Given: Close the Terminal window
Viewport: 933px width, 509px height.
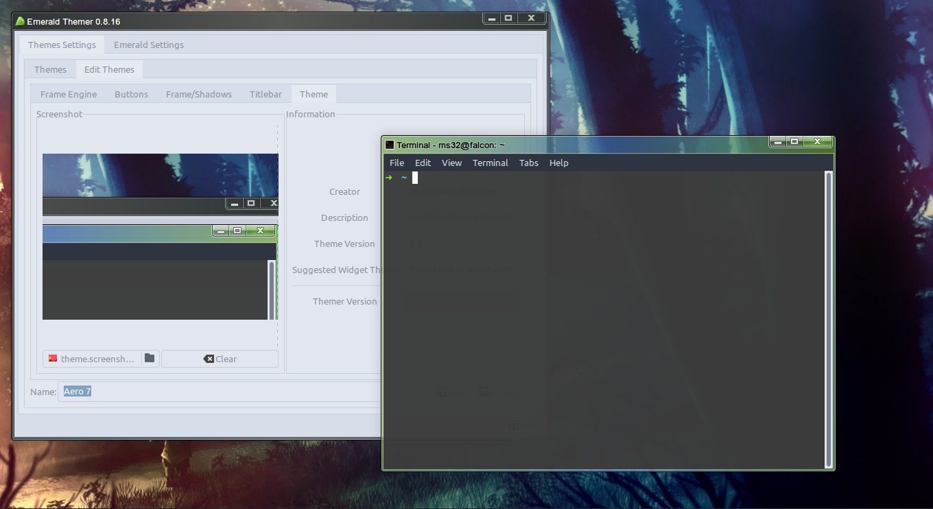Looking at the screenshot, I should pos(817,141).
